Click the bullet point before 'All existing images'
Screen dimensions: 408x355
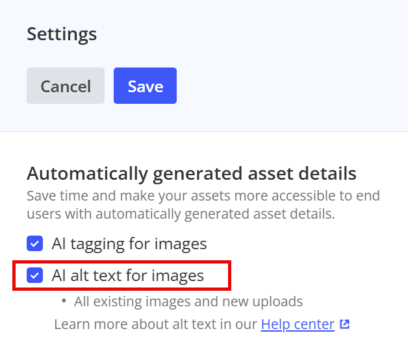tap(64, 302)
